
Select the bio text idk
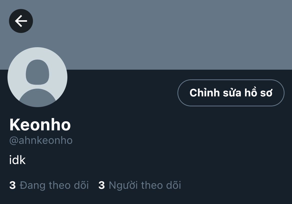17,160
